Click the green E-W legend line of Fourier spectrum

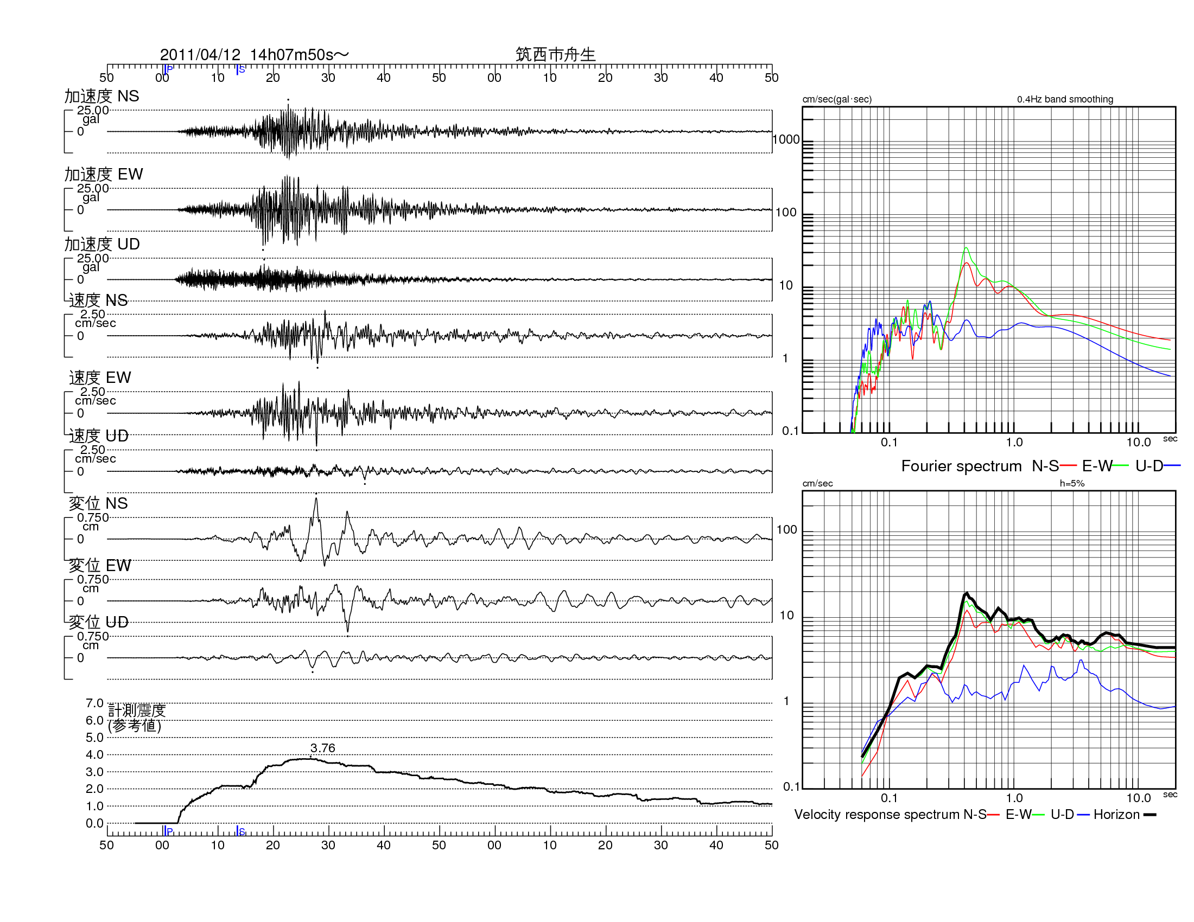coord(1121,466)
